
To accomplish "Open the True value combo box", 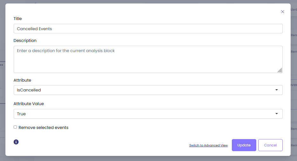I will coord(148,114).
